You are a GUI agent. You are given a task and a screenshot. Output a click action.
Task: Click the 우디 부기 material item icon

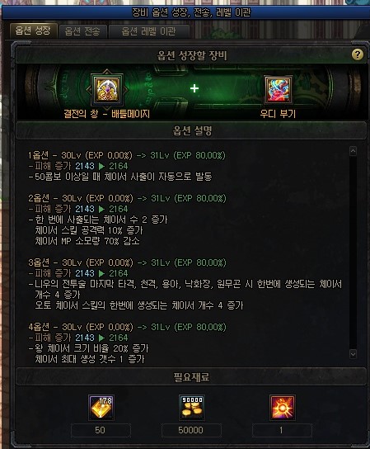(x=279, y=89)
